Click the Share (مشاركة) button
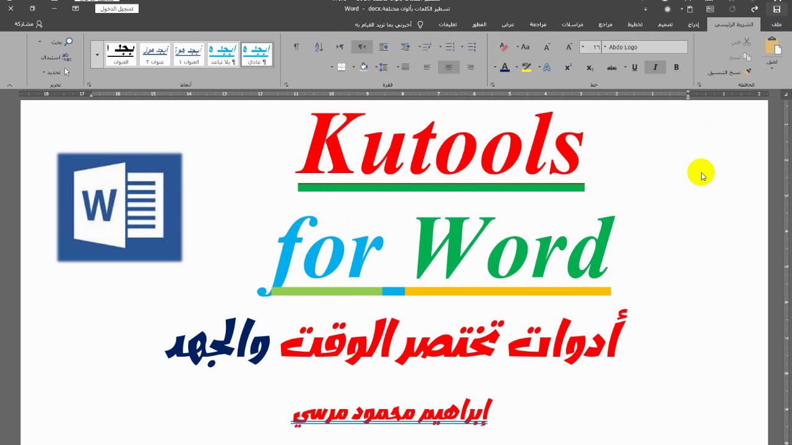Screen dimensions: 792x445 coord(28,24)
